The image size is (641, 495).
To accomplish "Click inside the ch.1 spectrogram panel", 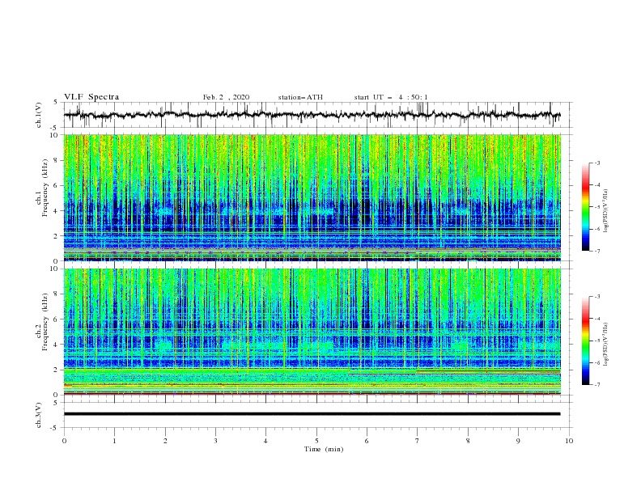I will [312, 197].
